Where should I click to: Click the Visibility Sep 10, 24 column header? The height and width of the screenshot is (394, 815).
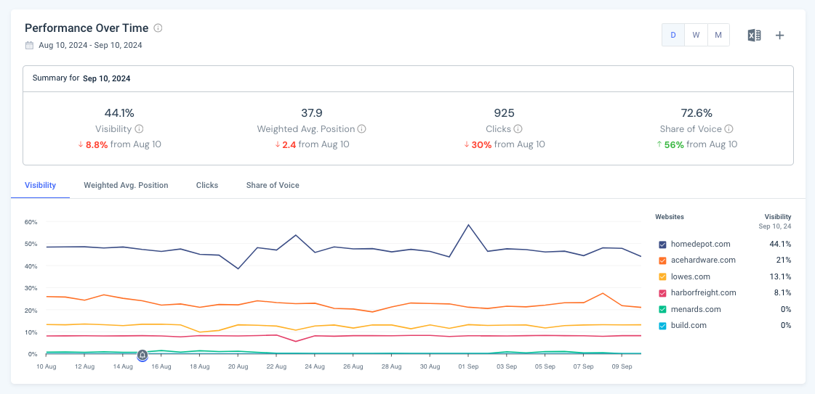pyautogui.click(x=775, y=221)
